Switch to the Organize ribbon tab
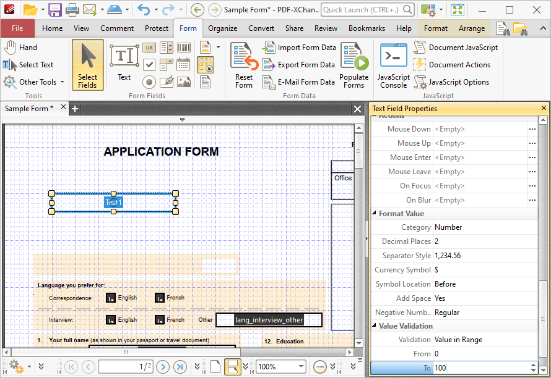The image size is (551, 378). pyautogui.click(x=222, y=28)
